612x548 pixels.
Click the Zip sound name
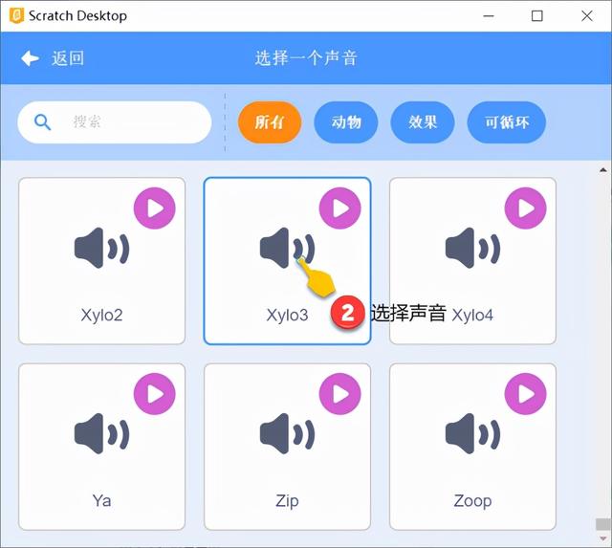click(287, 501)
